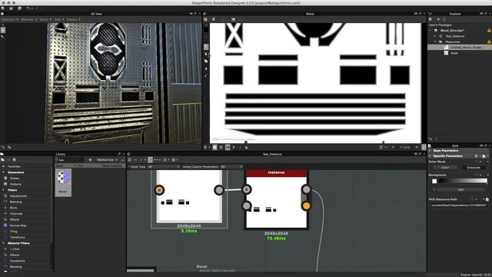Image resolution: width=492 pixels, height=277 pixels.
Task: Select the 1-Click material filter category
Action: coord(15,249)
